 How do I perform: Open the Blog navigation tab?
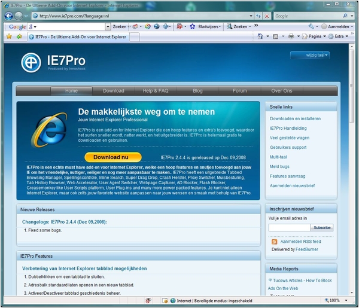(197, 91)
